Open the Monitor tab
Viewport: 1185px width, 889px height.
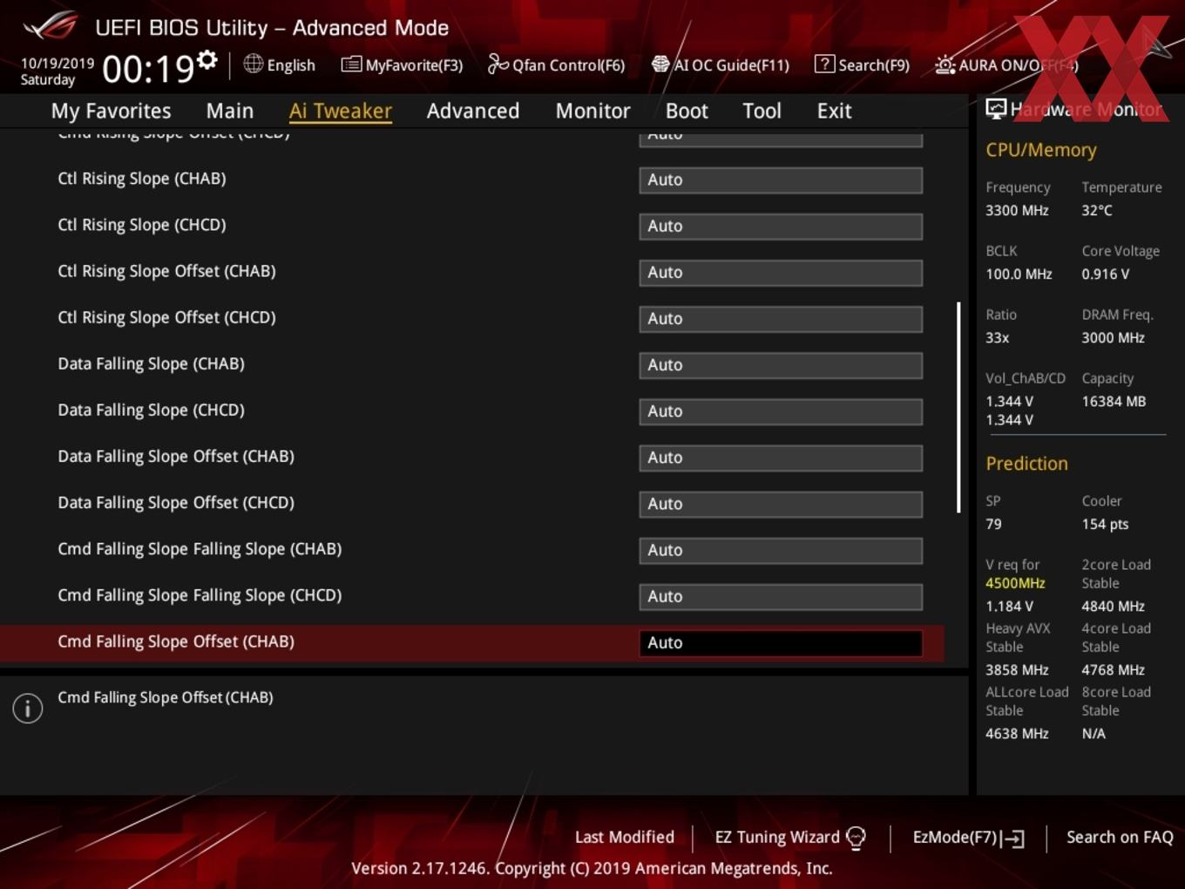point(592,111)
